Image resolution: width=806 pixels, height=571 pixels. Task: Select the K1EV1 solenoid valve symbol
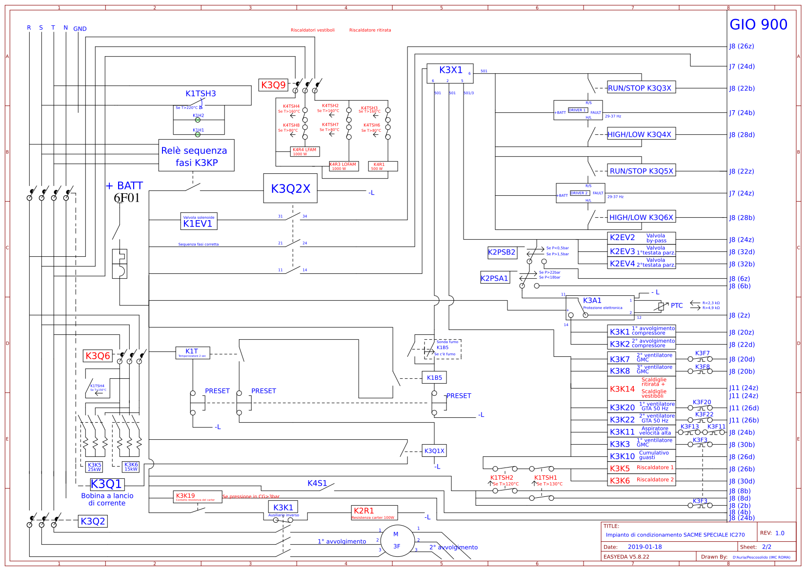coord(199,222)
